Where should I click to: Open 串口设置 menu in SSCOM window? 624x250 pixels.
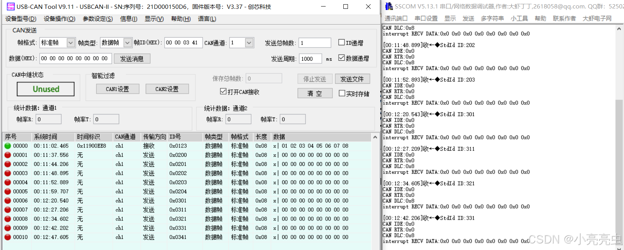tap(426, 18)
